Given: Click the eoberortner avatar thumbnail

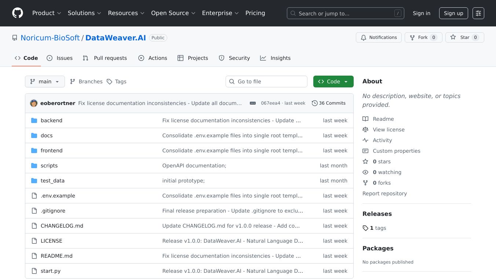Looking at the screenshot, I should [34, 103].
